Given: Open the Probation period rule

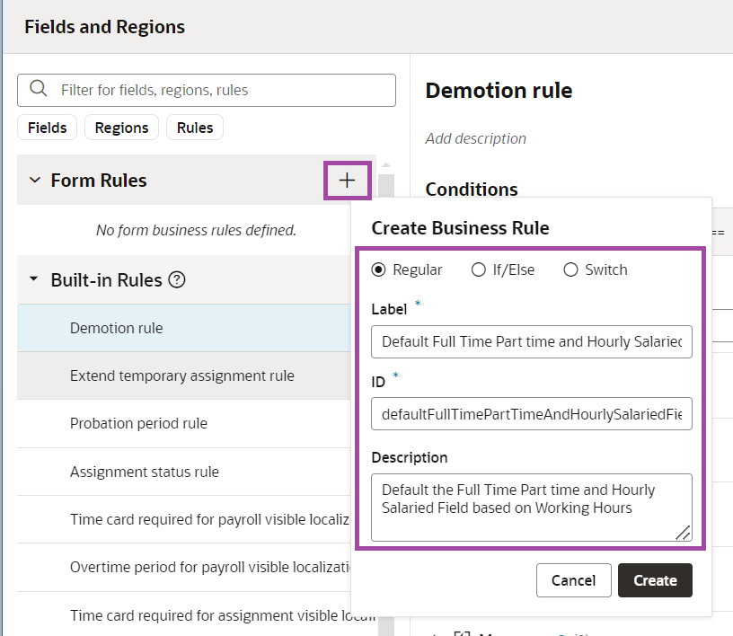Looking at the screenshot, I should coord(138,423).
